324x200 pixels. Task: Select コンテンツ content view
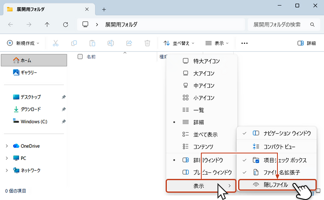tap(202, 147)
